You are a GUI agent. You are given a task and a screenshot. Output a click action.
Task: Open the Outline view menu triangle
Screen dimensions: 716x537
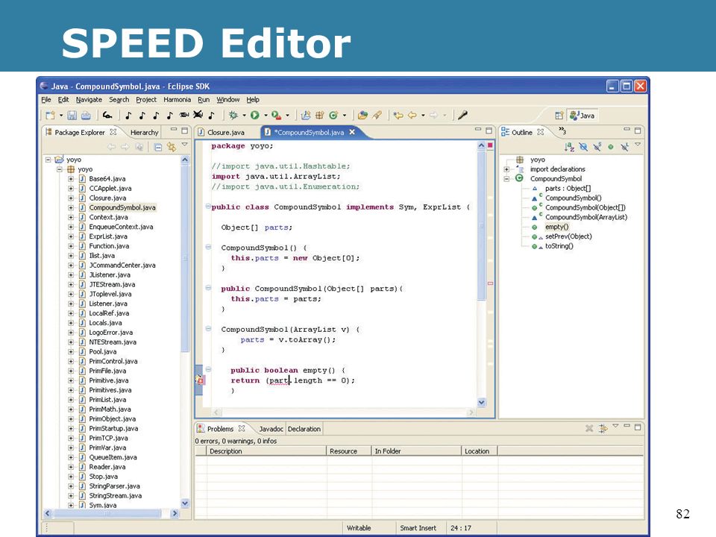click(x=638, y=145)
